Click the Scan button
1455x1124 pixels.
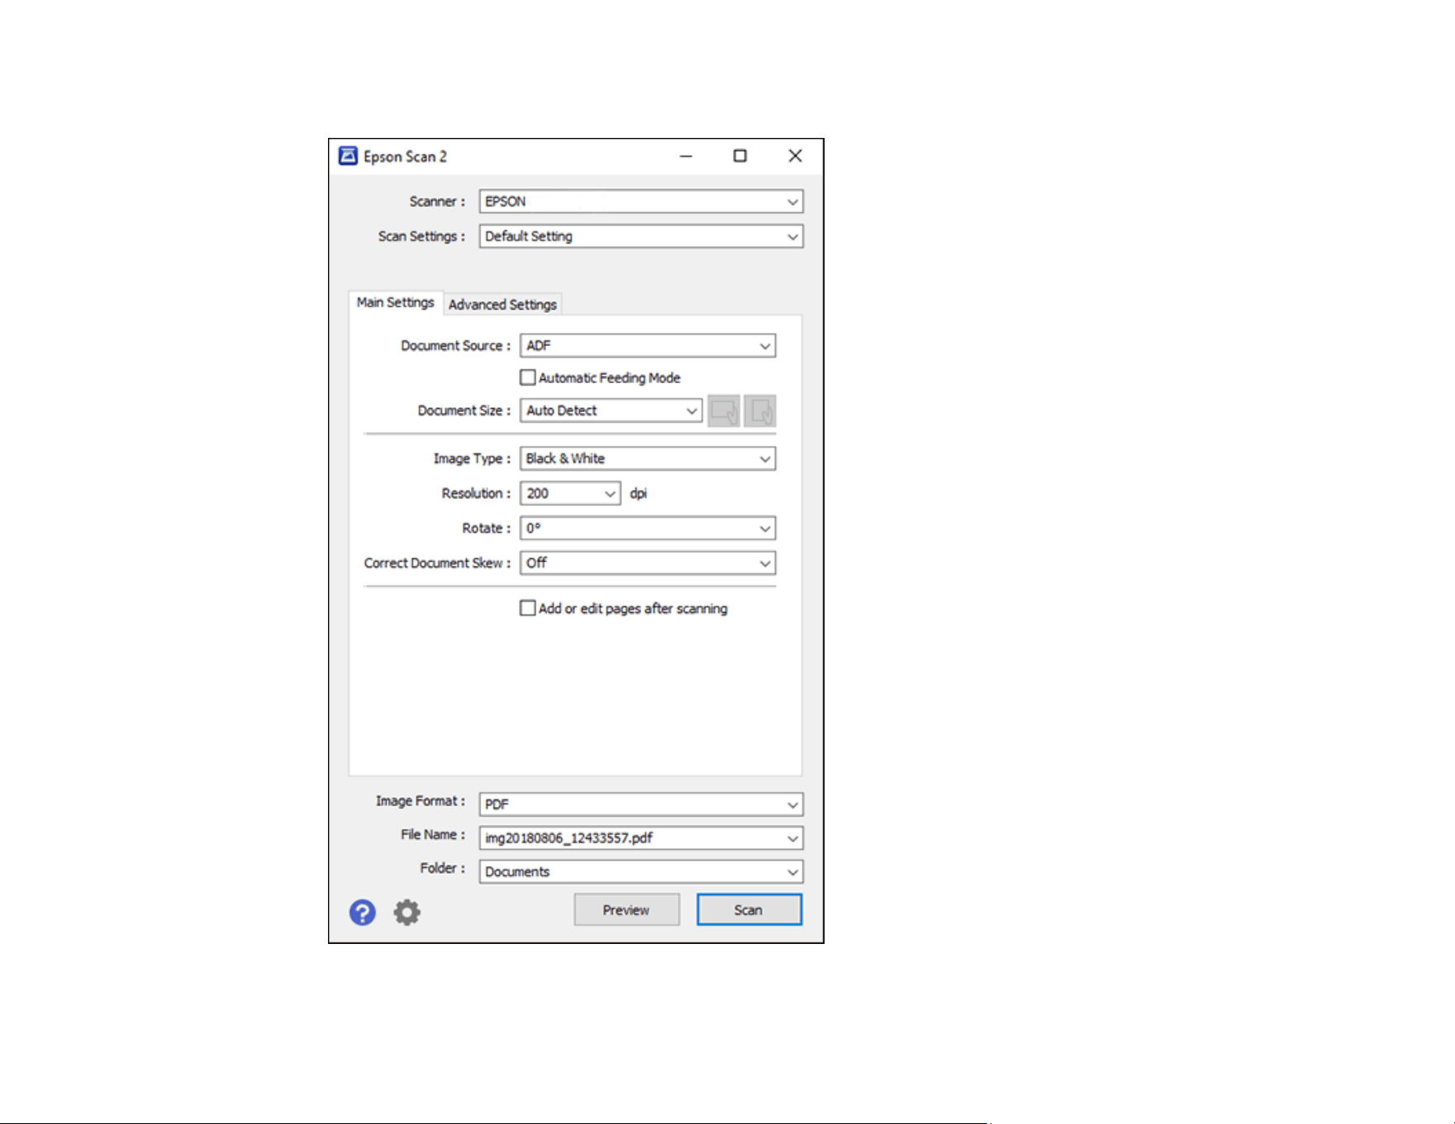[749, 909]
